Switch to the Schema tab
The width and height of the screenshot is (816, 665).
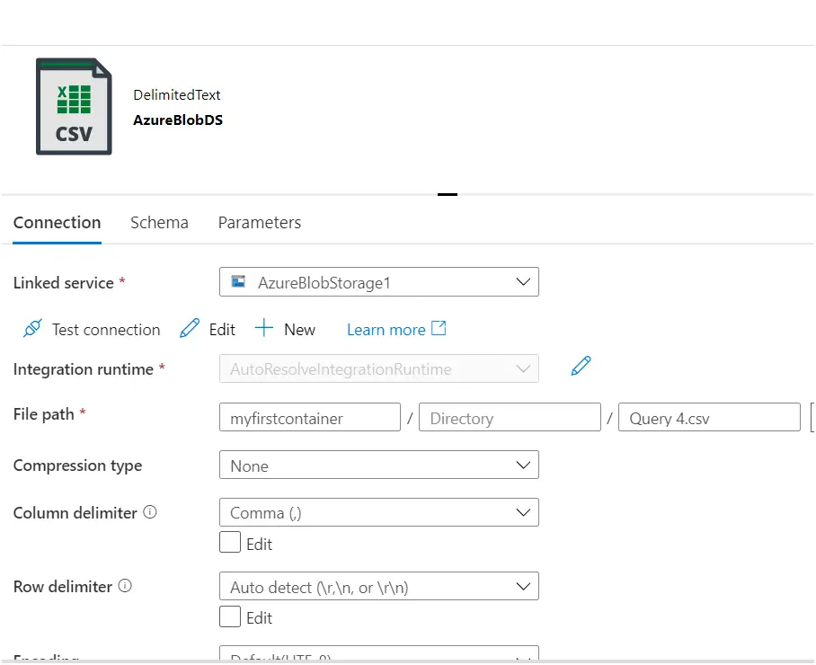click(159, 223)
